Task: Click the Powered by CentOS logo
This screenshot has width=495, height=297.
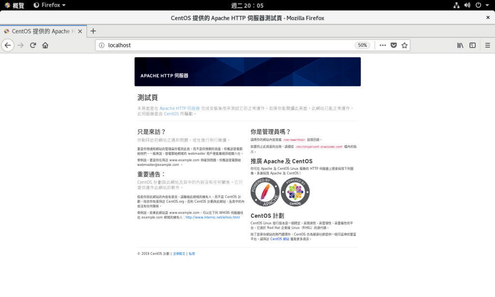Action: tap(295, 192)
